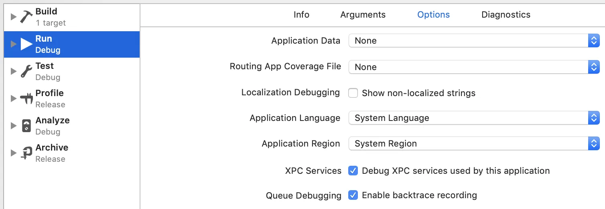Switch to the Info tab
This screenshot has height=209, width=605.
tap(301, 15)
